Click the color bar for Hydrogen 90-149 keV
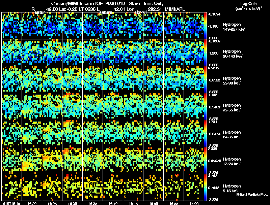The image size is (270, 205). [205, 53]
